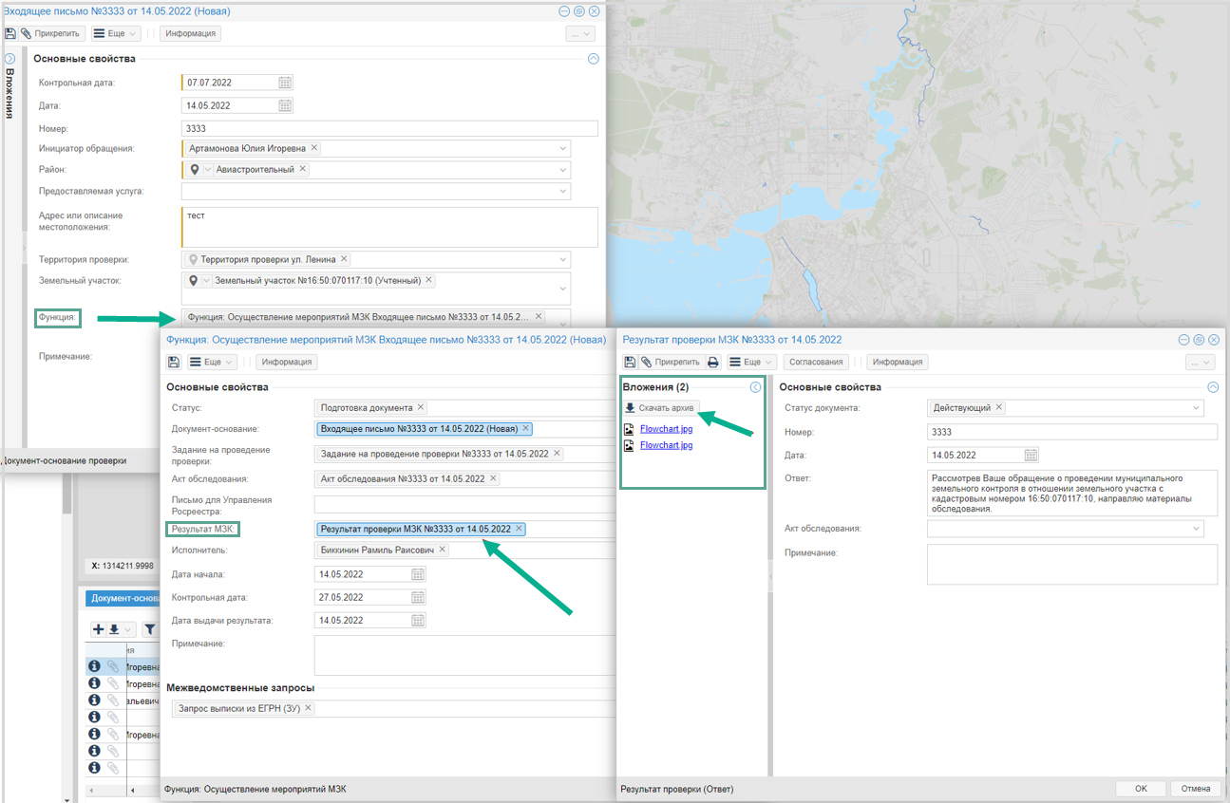The height and width of the screenshot is (803, 1230).
Task: Remove the Действующий status tag
Action: [998, 407]
